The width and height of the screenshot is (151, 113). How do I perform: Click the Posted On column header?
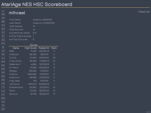44,48
